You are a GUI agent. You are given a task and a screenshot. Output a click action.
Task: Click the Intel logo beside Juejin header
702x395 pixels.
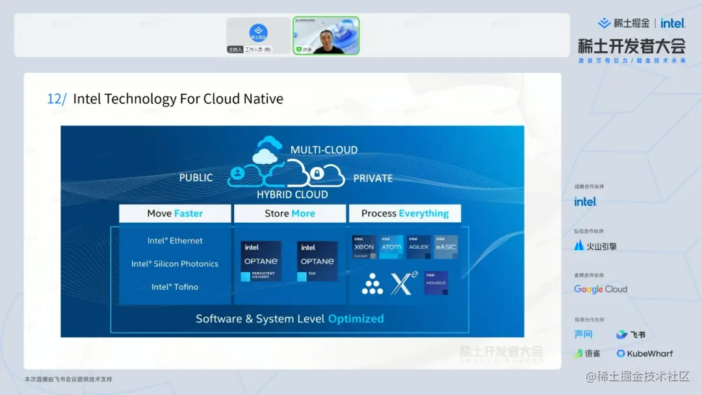(x=673, y=23)
